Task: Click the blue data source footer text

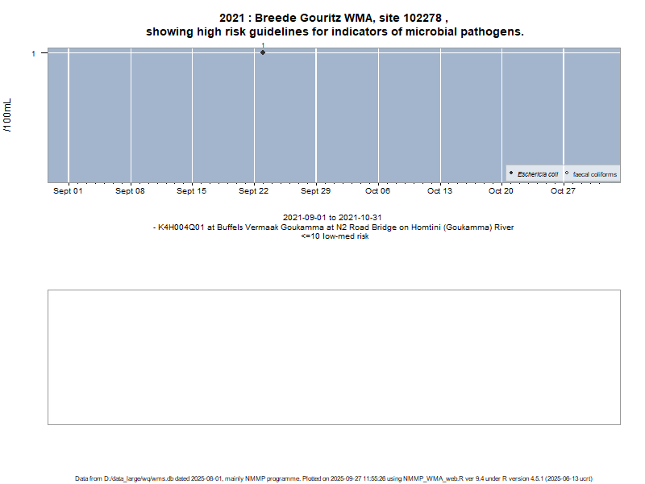Action: click(x=334, y=478)
